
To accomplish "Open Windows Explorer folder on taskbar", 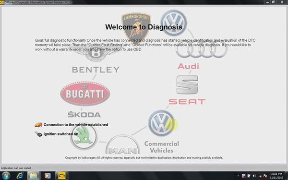I will (34, 176).
